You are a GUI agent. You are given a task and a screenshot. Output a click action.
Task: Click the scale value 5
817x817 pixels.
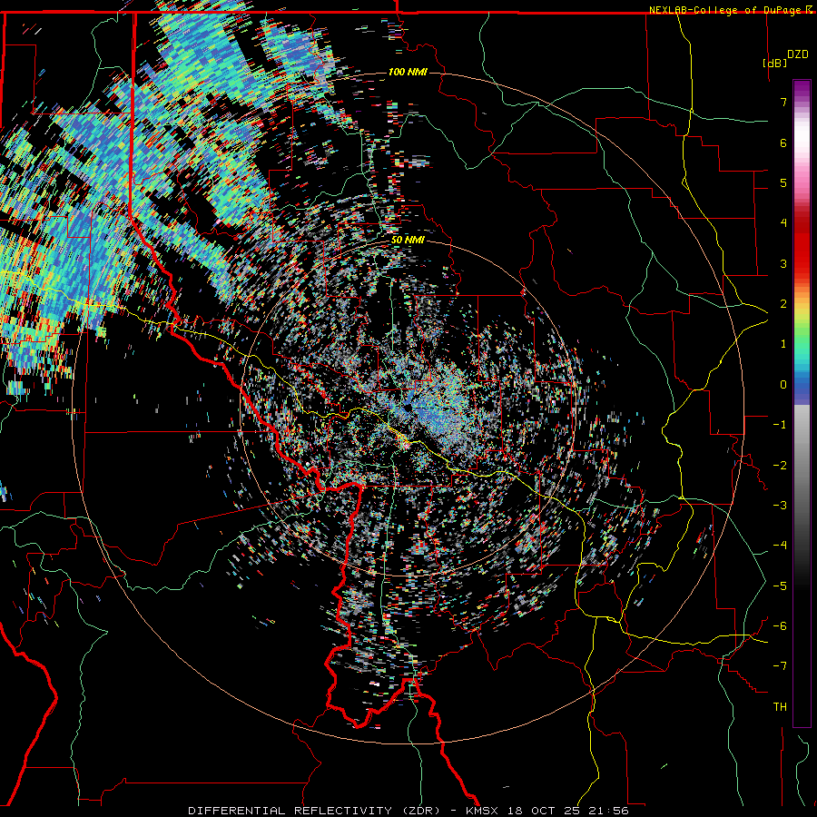[x=783, y=182]
